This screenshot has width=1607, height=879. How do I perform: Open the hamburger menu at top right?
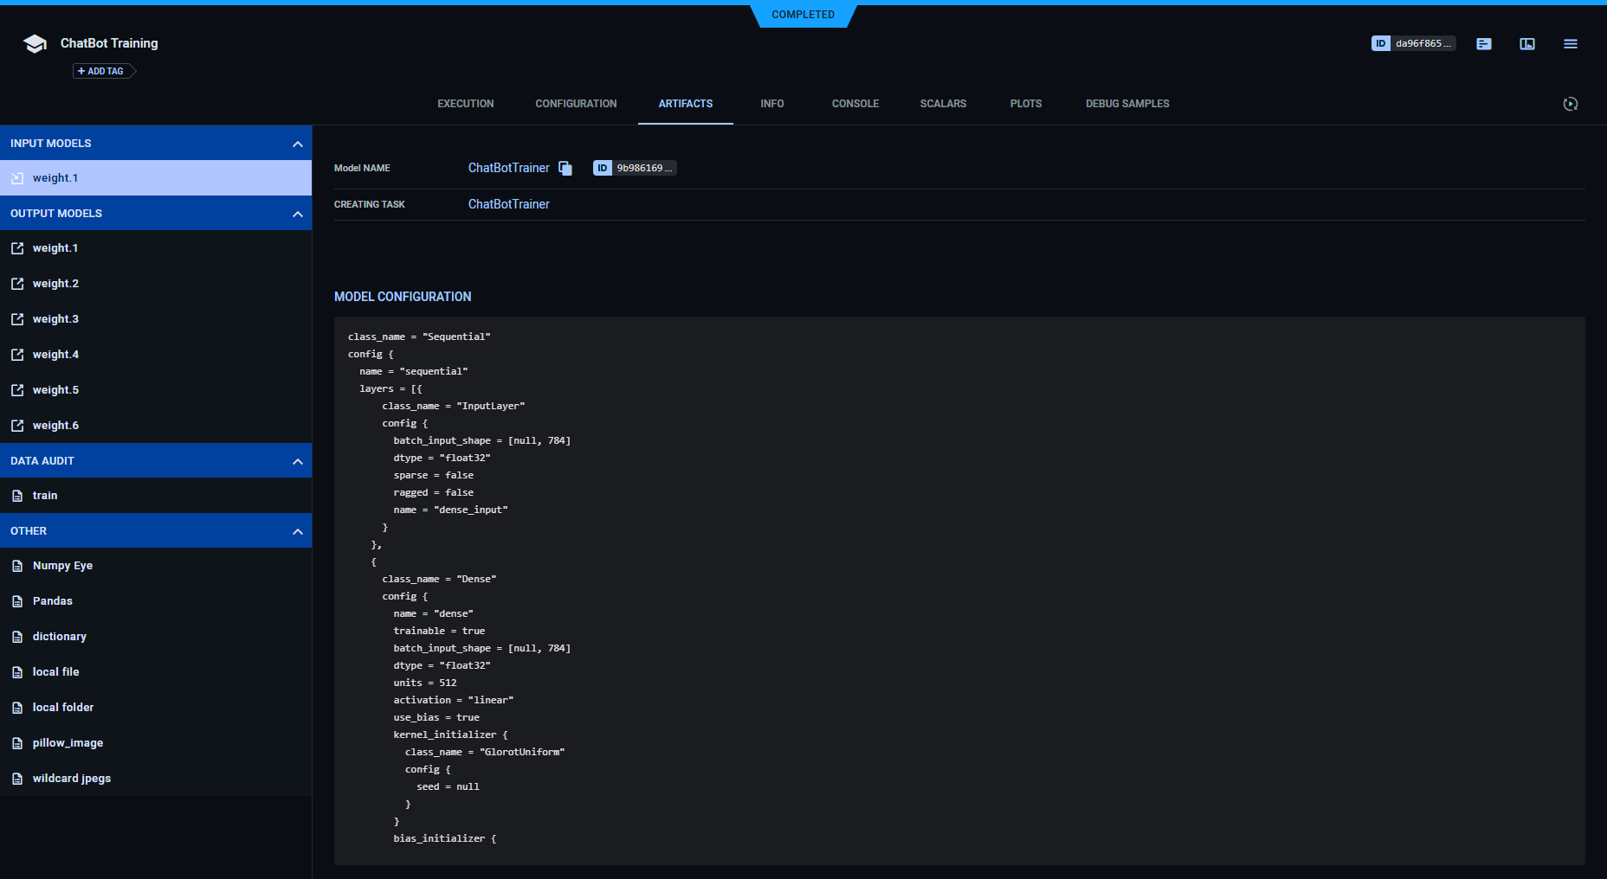click(x=1571, y=43)
